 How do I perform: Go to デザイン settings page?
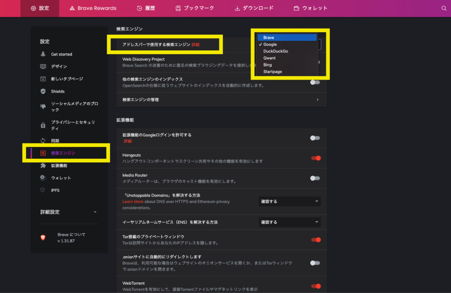click(x=59, y=66)
